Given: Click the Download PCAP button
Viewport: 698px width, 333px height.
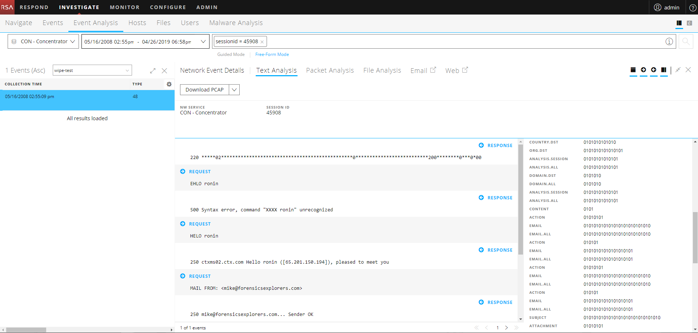Looking at the screenshot, I should [x=204, y=90].
